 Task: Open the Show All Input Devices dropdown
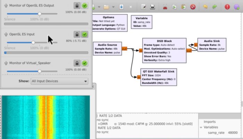pos(59,81)
